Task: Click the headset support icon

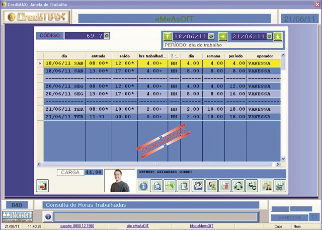Action: 238,186
